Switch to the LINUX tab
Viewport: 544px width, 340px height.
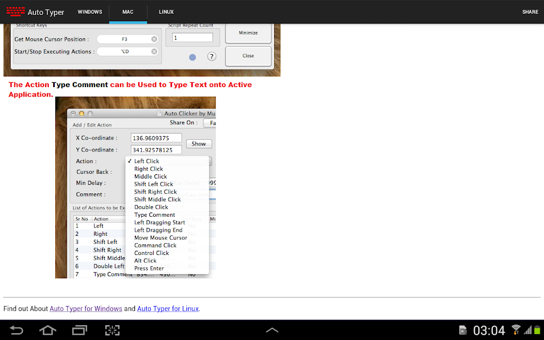pos(166,12)
